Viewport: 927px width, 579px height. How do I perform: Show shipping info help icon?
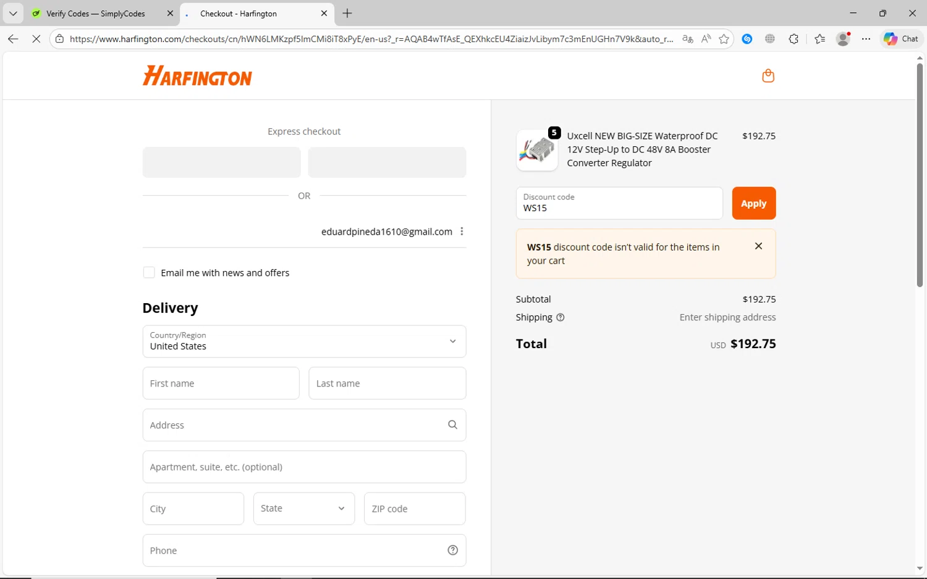click(561, 317)
